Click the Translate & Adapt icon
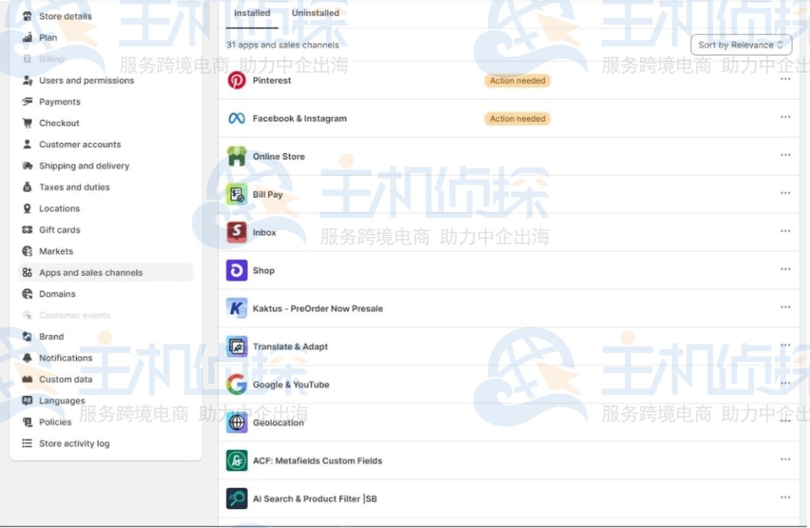 pyautogui.click(x=237, y=346)
